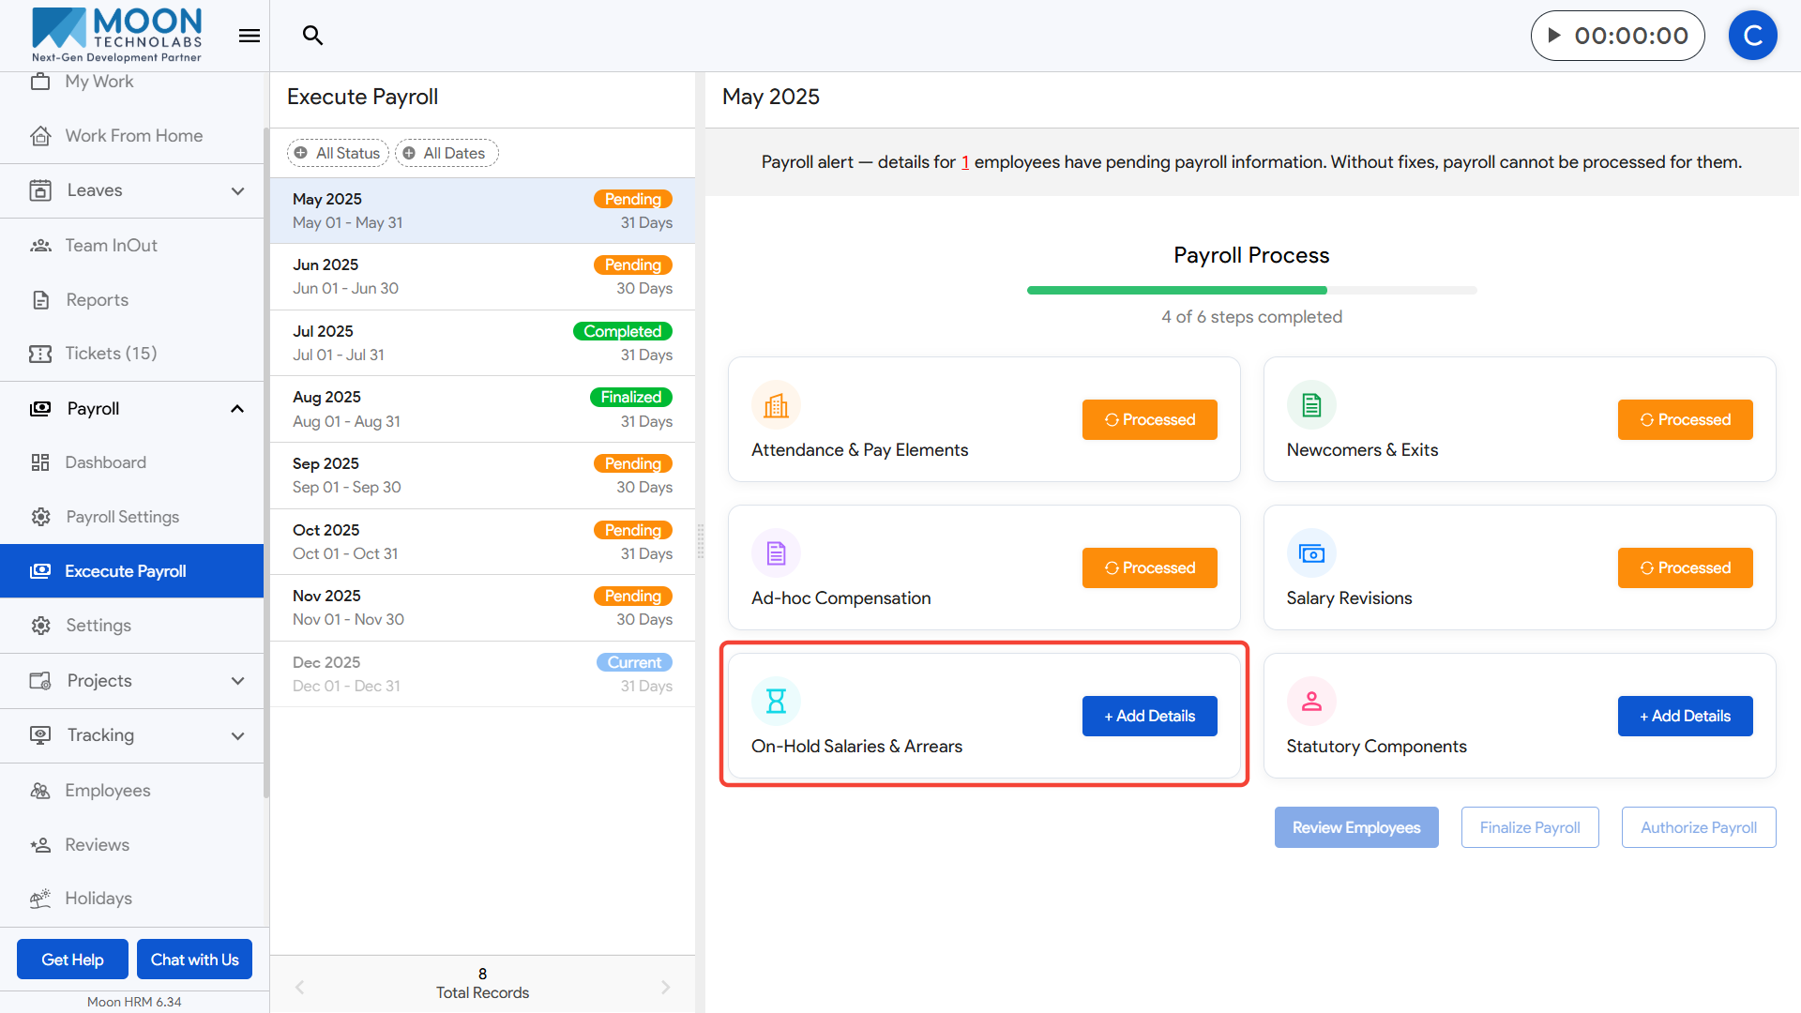Click the Salary Revisions money icon

[1311, 553]
